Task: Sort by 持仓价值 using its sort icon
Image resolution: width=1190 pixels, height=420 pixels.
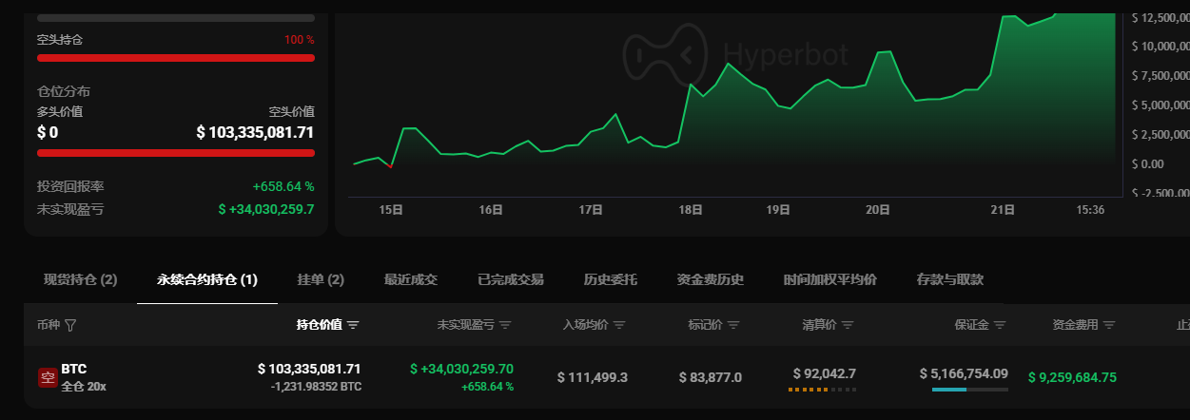Action: point(354,325)
